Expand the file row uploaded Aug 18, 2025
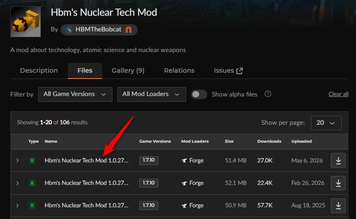This screenshot has height=219, width=356. 18,206
